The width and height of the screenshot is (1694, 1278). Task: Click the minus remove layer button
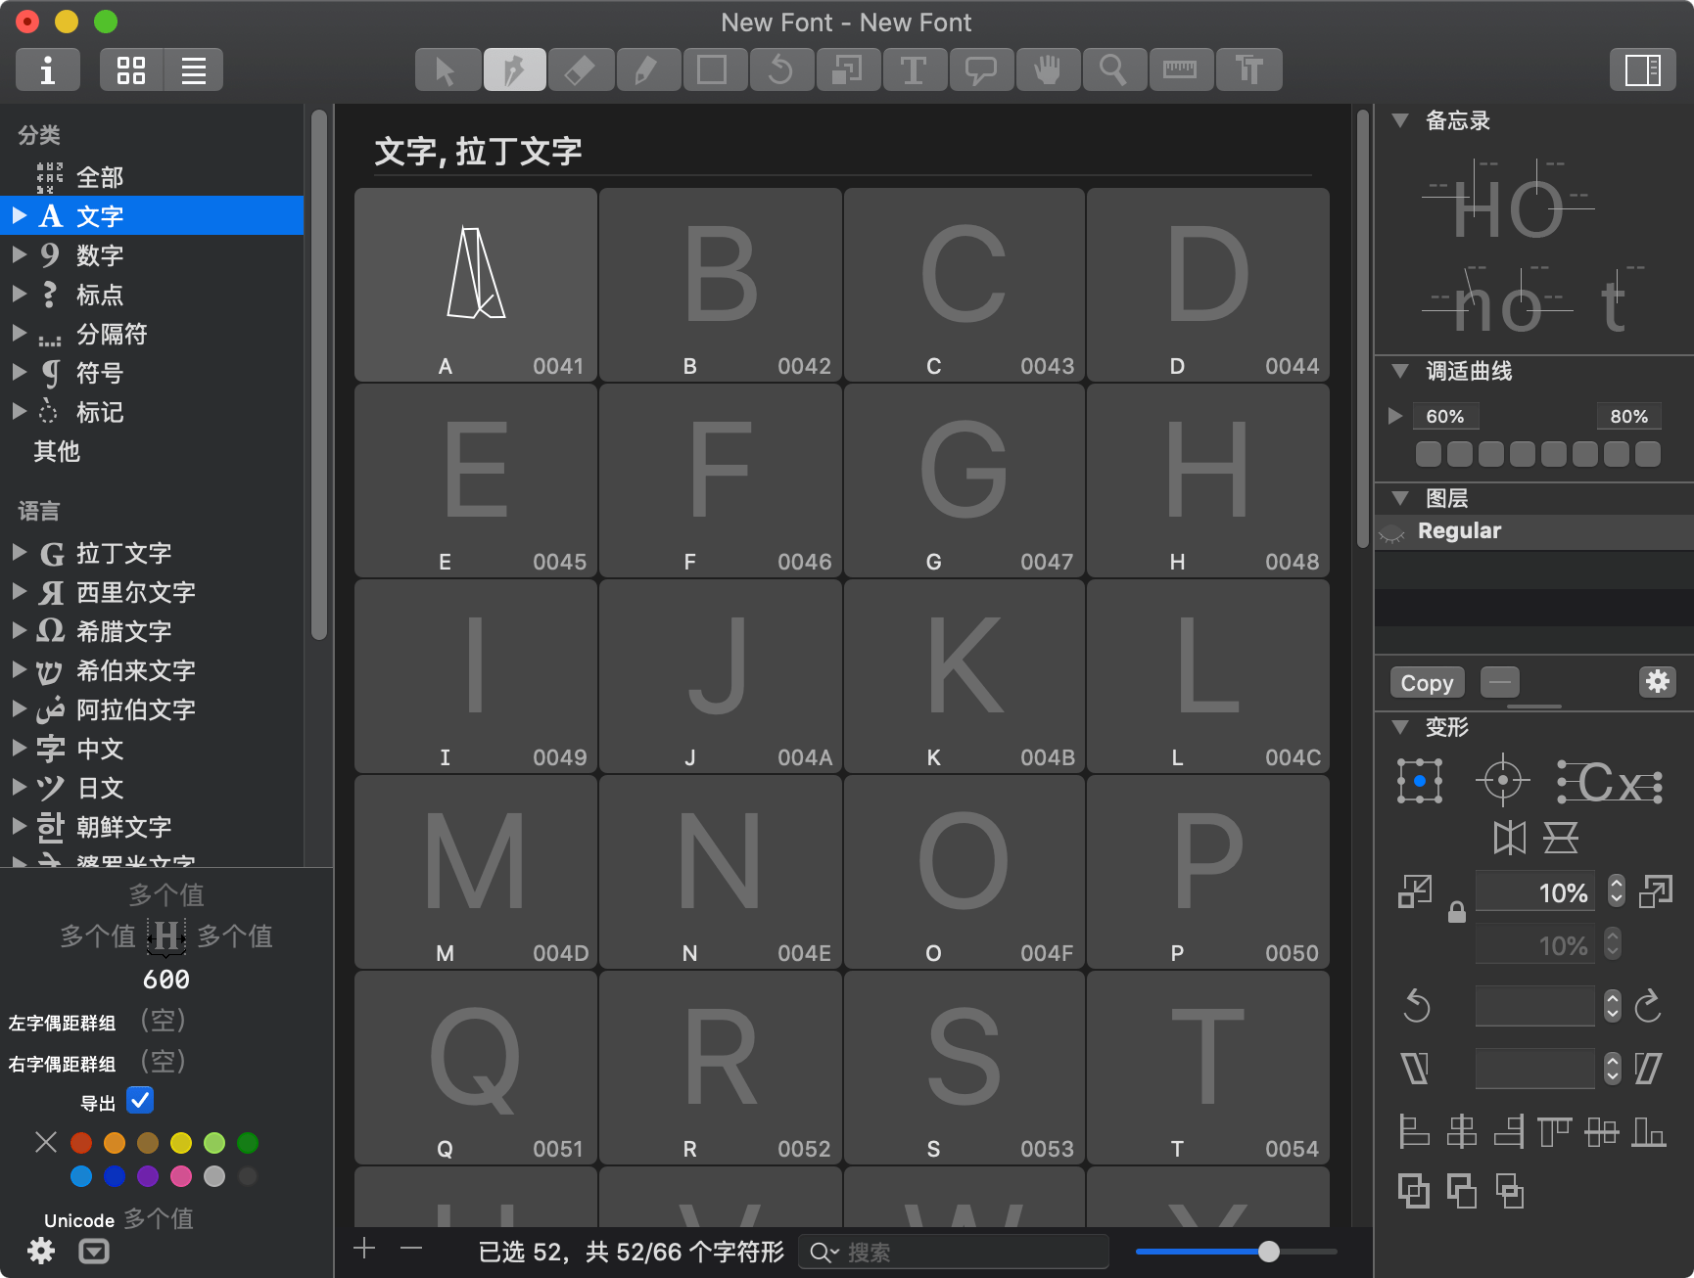(1499, 682)
